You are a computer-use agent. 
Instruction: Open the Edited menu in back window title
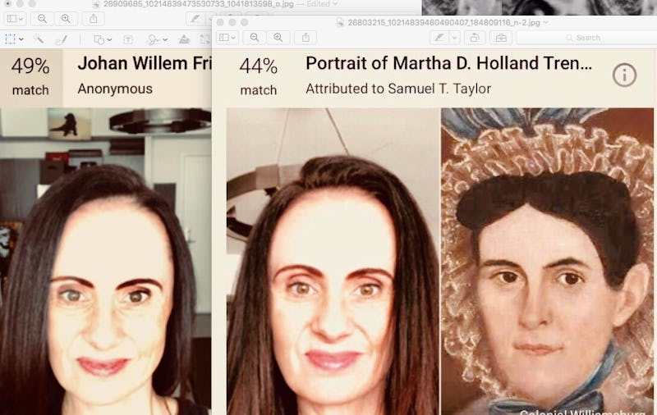click(x=321, y=4)
